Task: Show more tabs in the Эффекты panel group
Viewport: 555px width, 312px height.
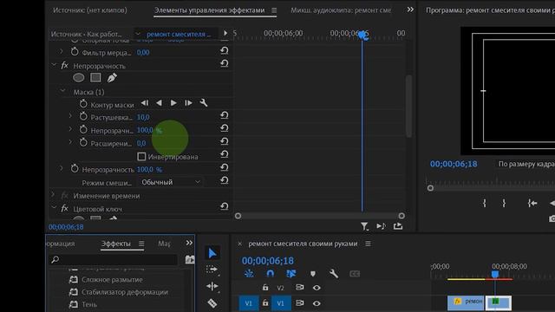Action: point(189,243)
